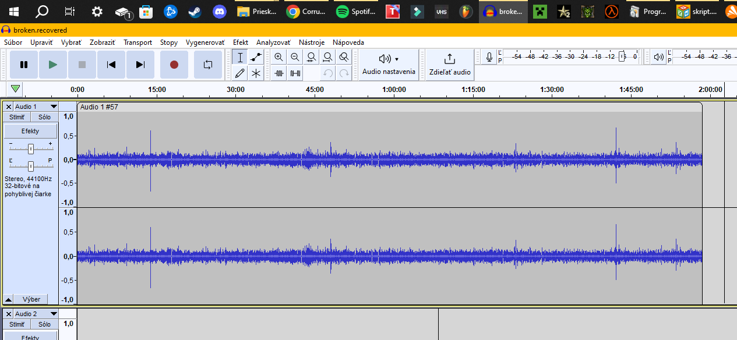Screen dimensions: 737x340
Task: Select the Multi-tool asterisk icon
Action: pos(256,73)
